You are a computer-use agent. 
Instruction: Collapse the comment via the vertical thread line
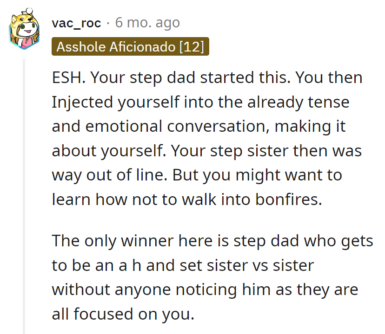(x=24, y=195)
